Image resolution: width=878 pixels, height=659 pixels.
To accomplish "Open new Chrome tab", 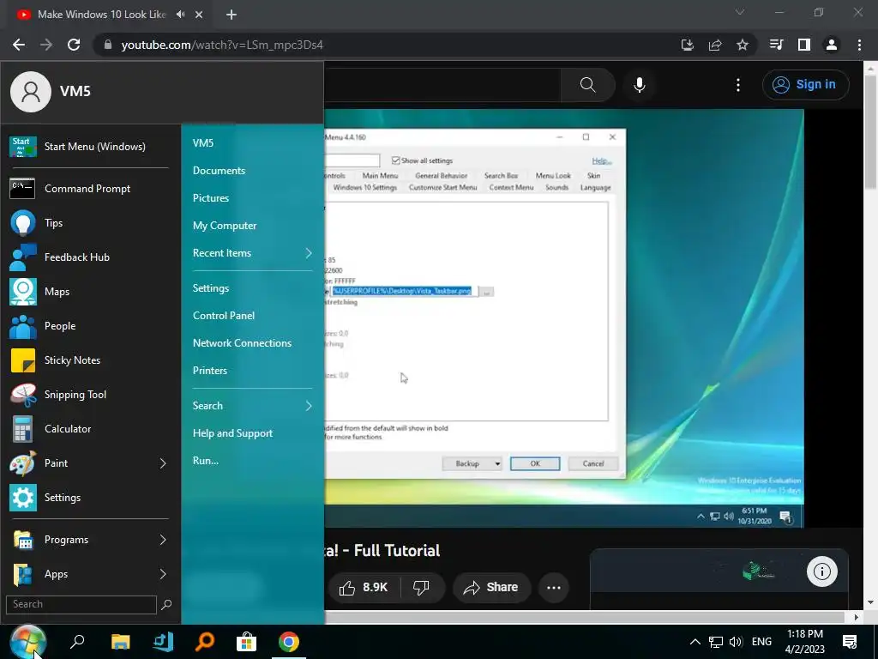I will pyautogui.click(x=232, y=15).
